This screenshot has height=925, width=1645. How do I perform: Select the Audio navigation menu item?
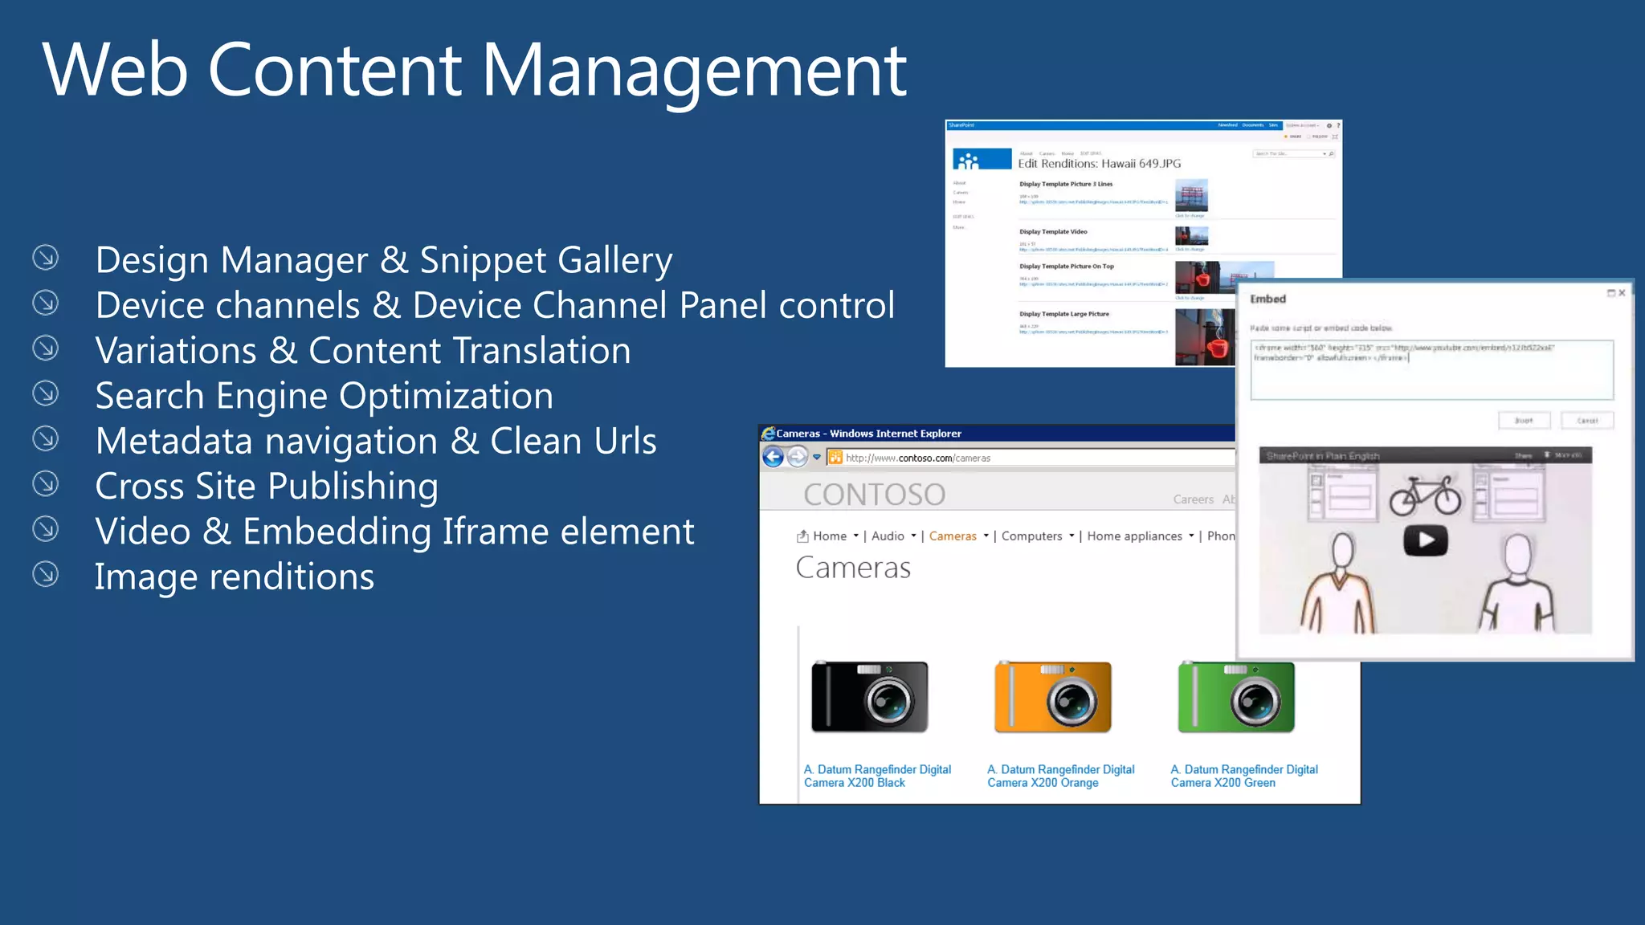(888, 536)
